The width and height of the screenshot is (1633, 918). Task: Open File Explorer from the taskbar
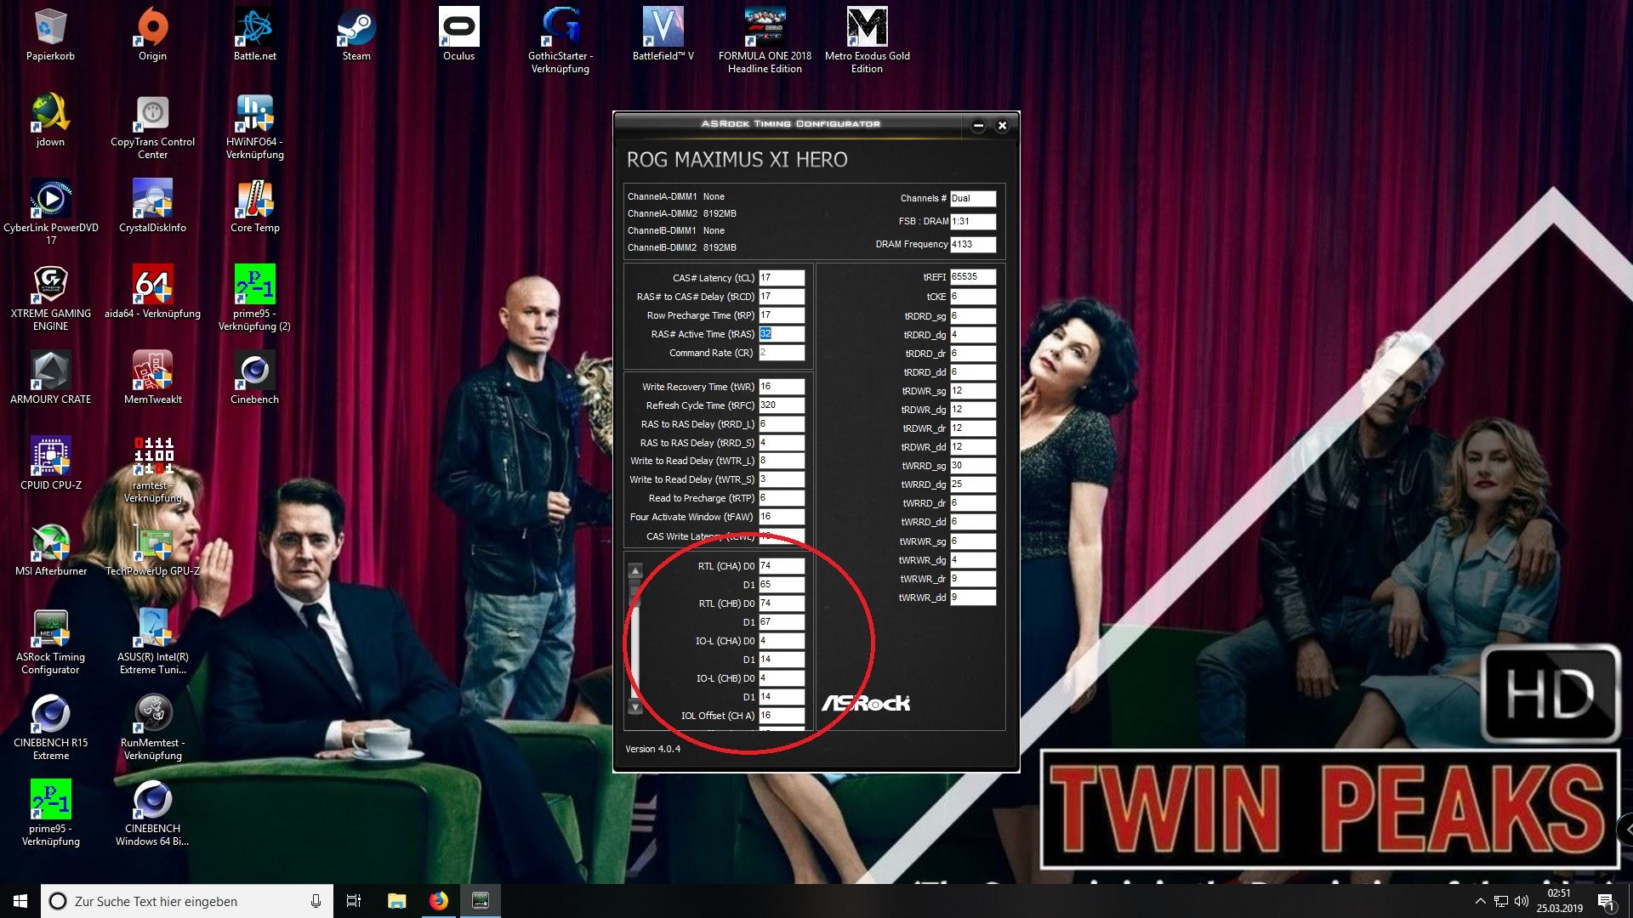(396, 901)
